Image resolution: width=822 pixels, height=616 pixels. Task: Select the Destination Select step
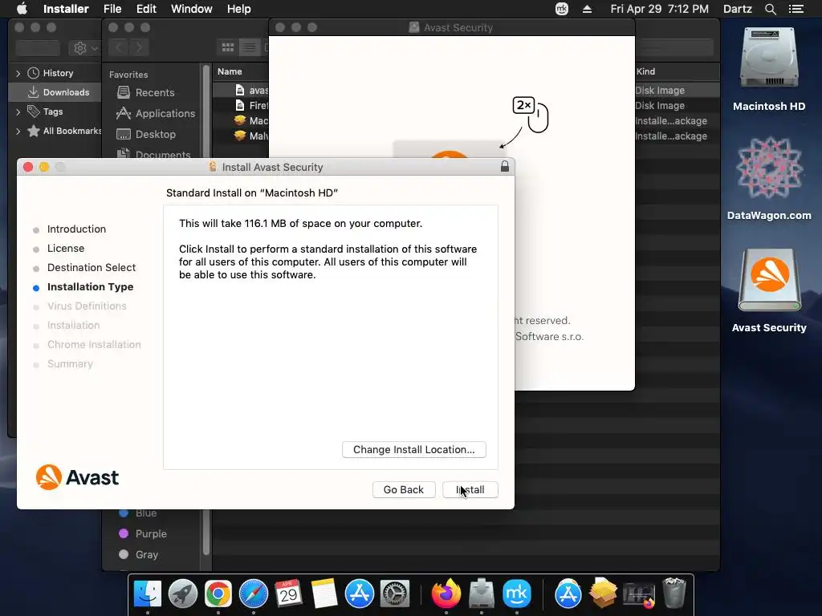coord(92,268)
